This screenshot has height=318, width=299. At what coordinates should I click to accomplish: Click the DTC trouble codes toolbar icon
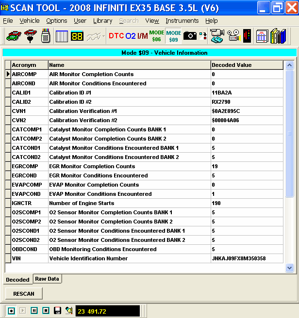point(116,36)
